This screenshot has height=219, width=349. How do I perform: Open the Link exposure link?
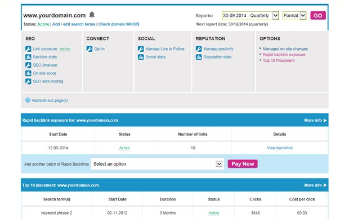coord(46,49)
